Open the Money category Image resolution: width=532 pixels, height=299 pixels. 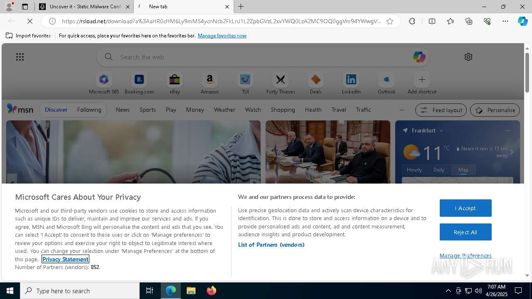[x=195, y=110]
